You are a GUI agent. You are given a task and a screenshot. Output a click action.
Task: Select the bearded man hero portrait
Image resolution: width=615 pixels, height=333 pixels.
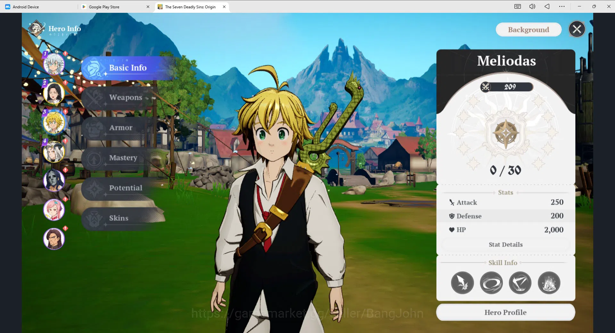pyautogui.click(x=54, y=239)
